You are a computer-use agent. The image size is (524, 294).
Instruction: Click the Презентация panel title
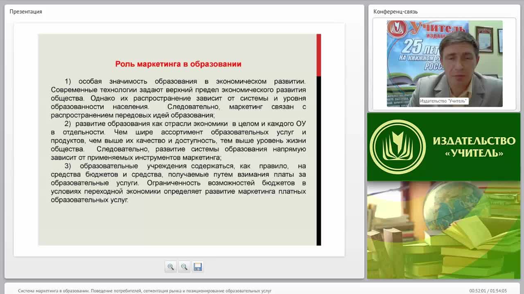(x=26, y=11)
